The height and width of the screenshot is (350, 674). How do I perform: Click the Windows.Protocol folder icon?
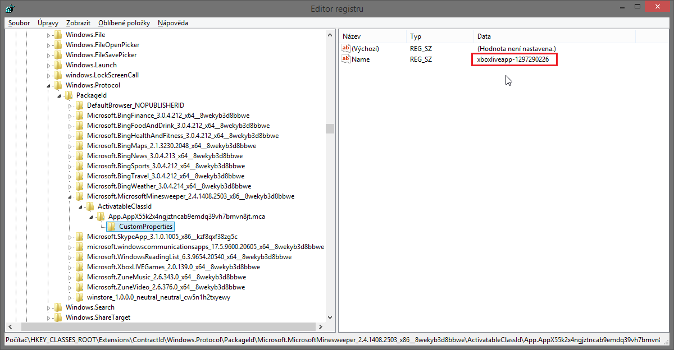[x=58, y=85]
